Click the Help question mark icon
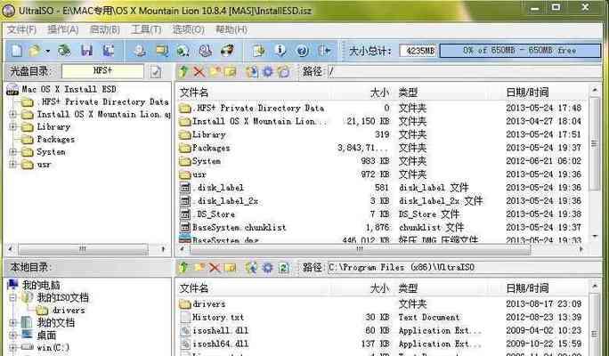The image size is (609, 356). click(302, 51)
